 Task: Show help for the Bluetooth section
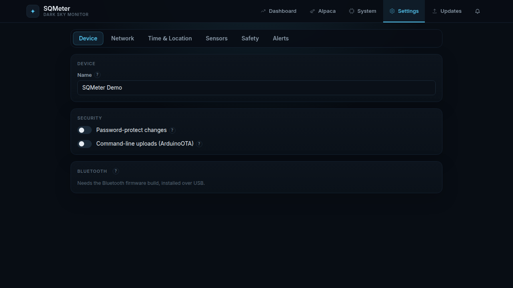[x=116, y=171]
